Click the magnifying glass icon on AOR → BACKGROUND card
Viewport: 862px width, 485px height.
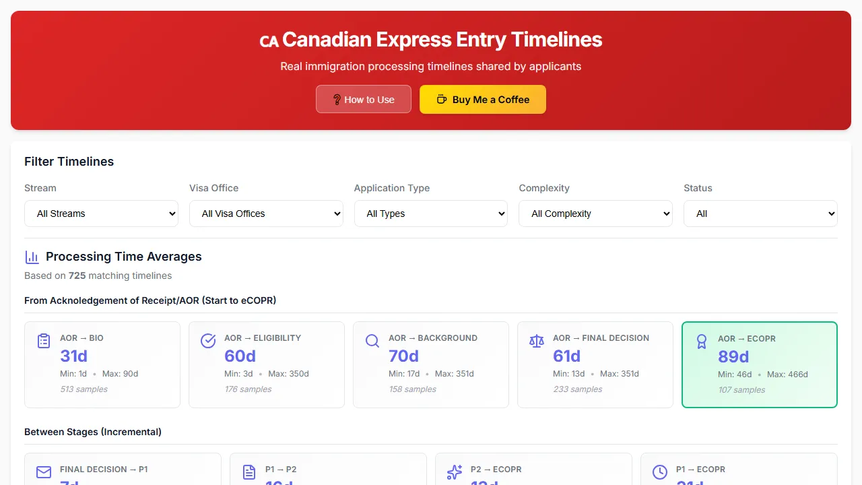[372, 341]
